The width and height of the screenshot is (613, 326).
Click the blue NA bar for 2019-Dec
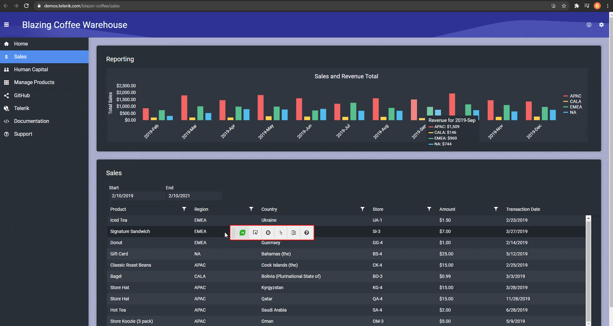pyautogui.click(x=553, y=115)
